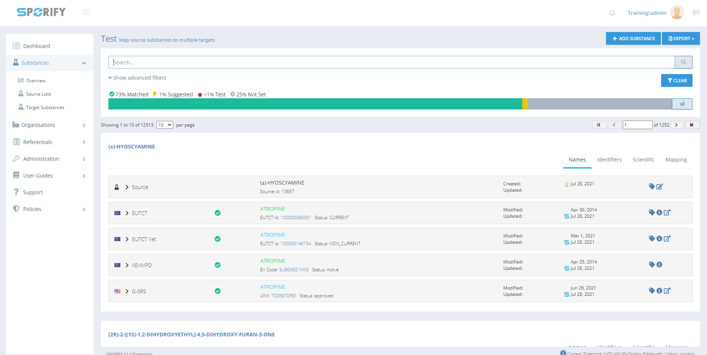Image resolution: width=707 pixels, height=355 pixels.
Task: Toggle the matched checkmark for EUTCT row
Action: 218,213
